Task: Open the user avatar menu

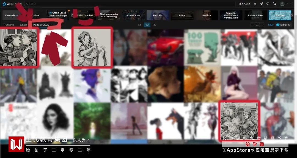Action: (284, 4)
